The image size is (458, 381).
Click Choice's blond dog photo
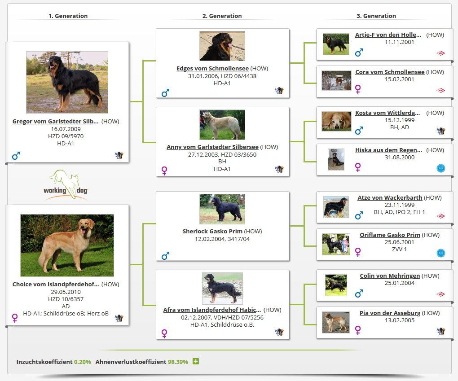[67, 245]
